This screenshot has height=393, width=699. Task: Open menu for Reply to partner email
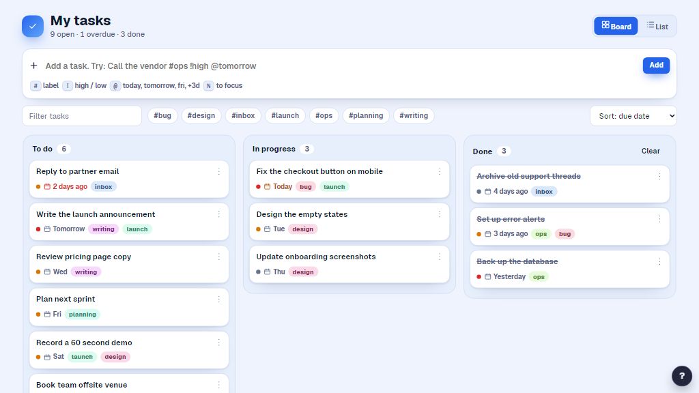click(219, 171)
